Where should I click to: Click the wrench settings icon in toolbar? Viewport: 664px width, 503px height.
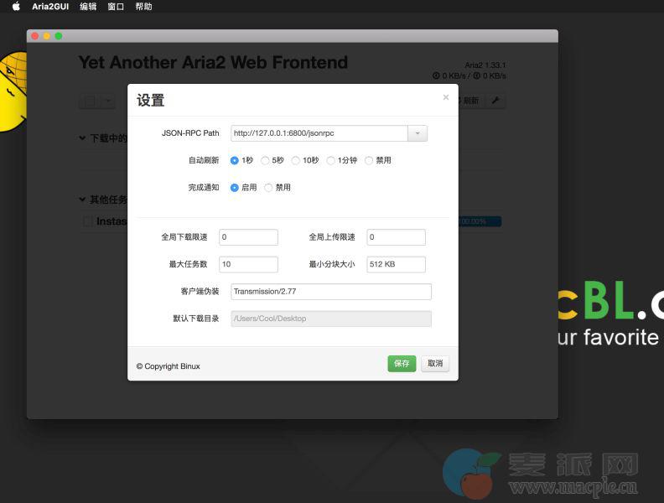(x=495, y=101)
